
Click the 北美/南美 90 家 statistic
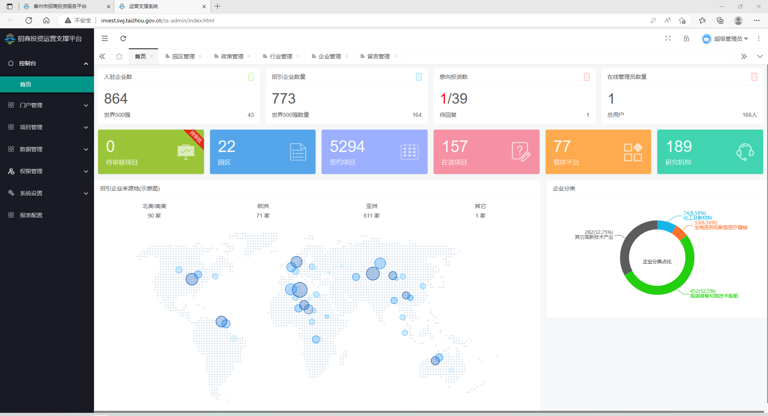154,211
